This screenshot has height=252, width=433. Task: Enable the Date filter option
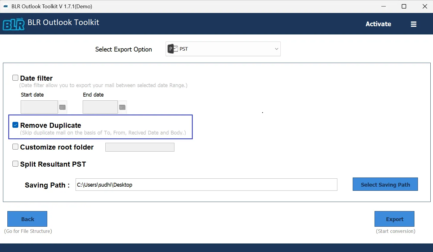[15, 77]
